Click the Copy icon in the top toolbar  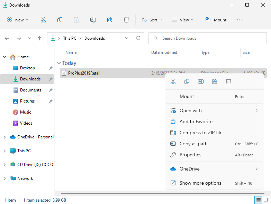tap(60, 20)
